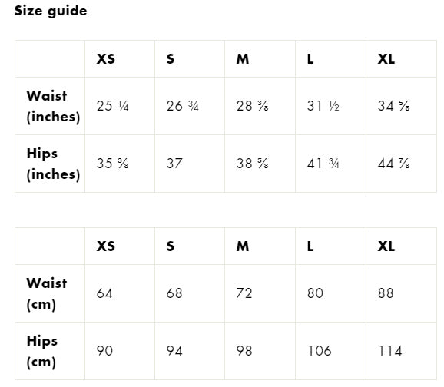The image size is (444, 387).
Task: Select the L column header in cm table
Action: 310,246
